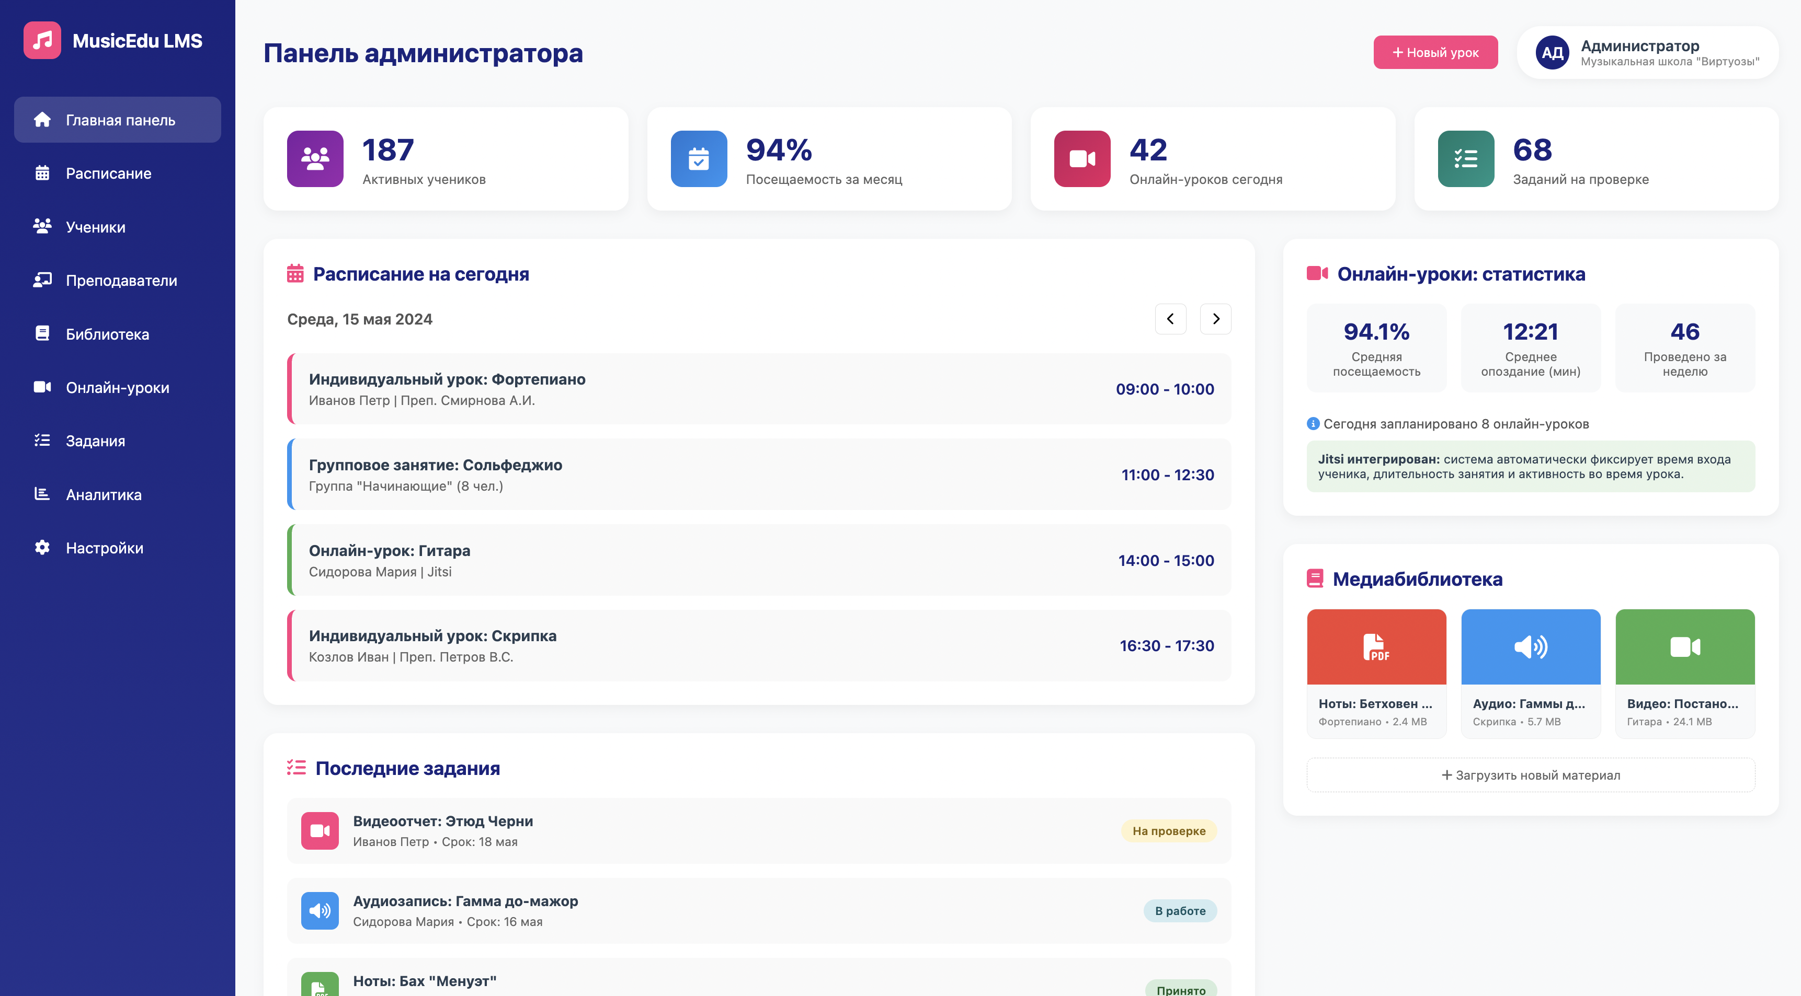Click the 16:30 - 17:30 time slot
This screenshot has height=996, width=1801.
pos(1167,645)
